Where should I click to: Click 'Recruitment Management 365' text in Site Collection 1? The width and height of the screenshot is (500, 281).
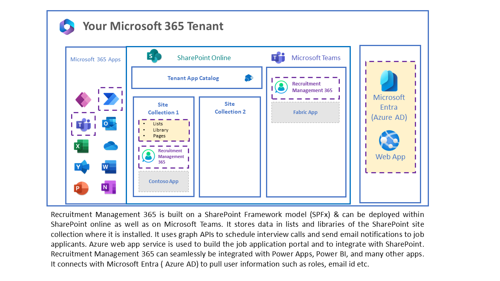[171, 156]
